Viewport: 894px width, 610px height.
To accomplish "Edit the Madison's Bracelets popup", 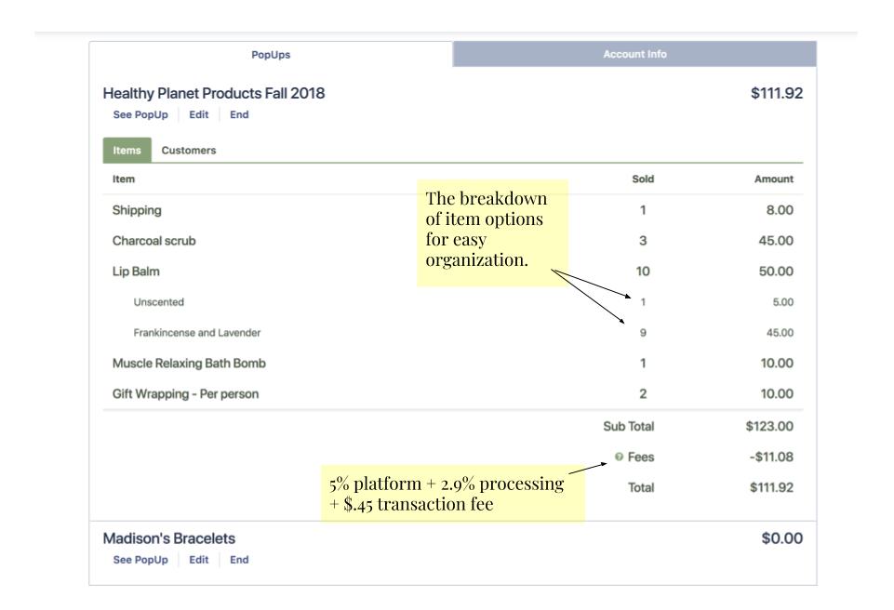I will coord(198,560).
